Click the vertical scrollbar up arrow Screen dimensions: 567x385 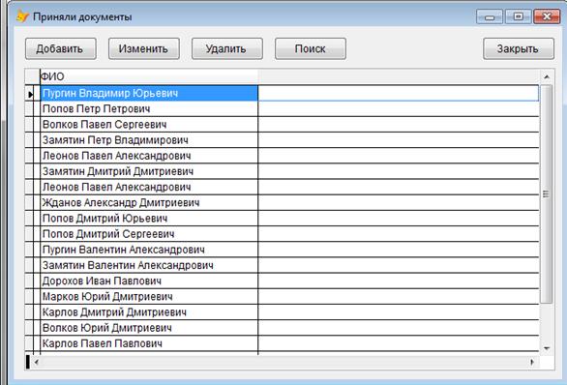click(x=547, y=76)
